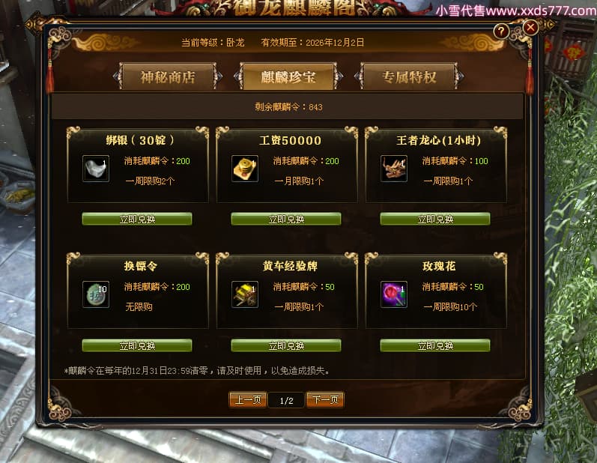Click the rose flower item icon

point(394,294)
